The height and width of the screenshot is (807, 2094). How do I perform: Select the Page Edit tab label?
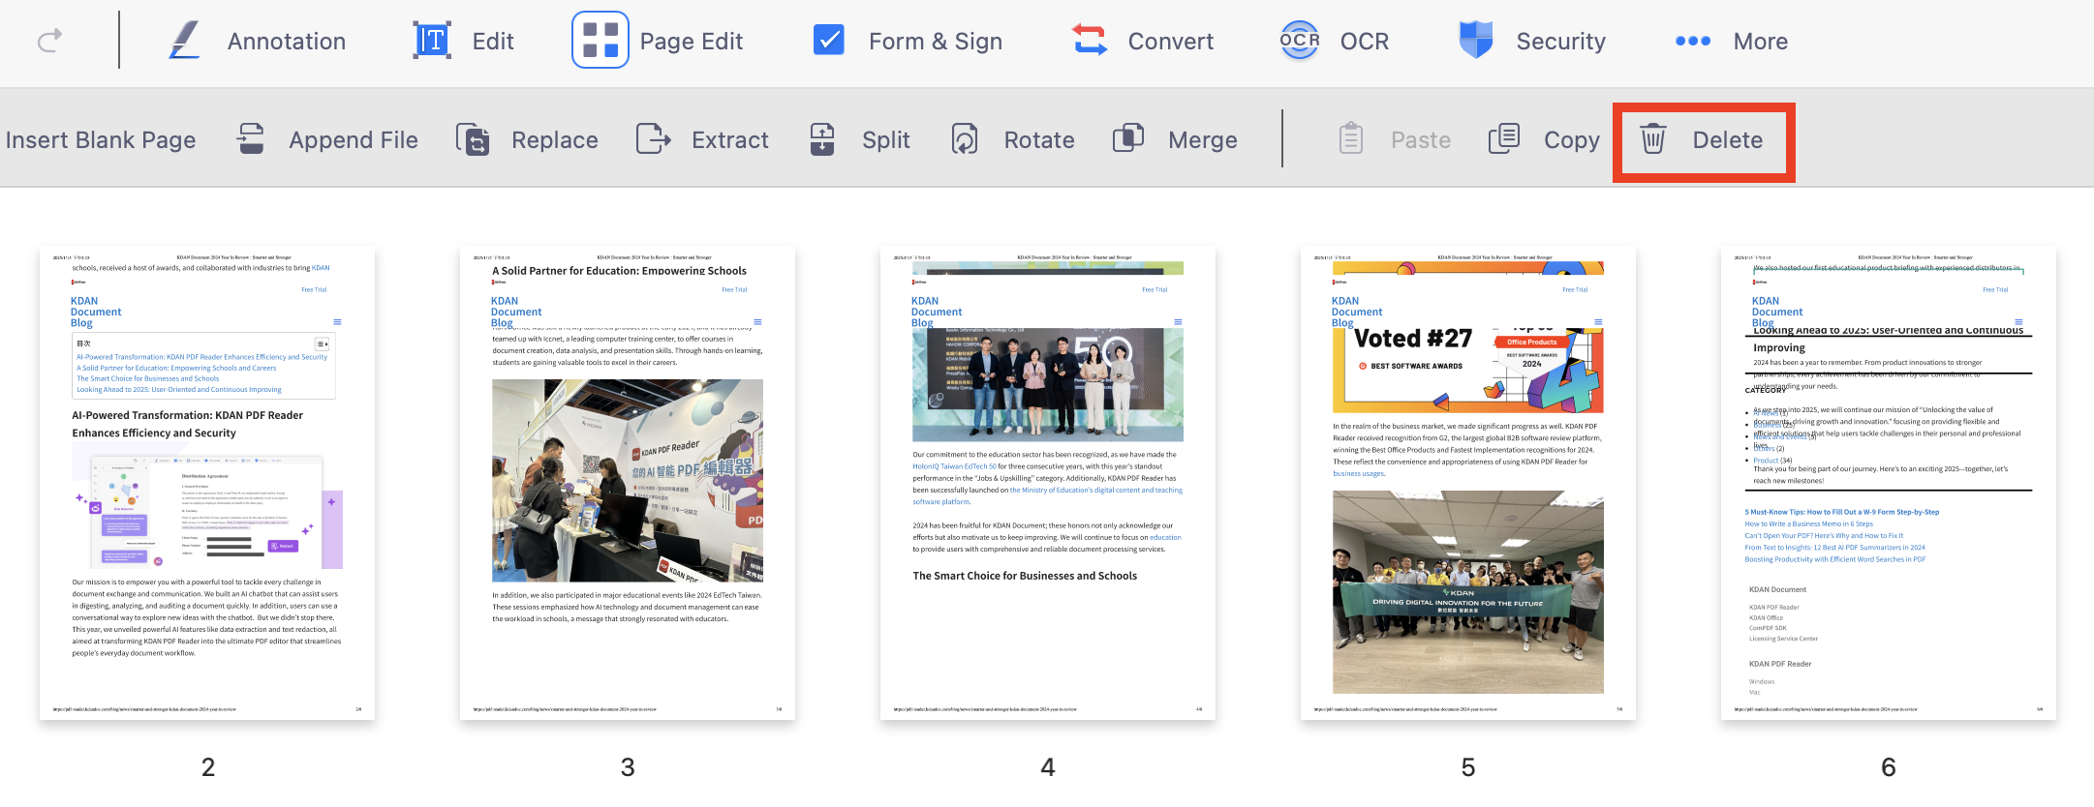tap(692, 42)
